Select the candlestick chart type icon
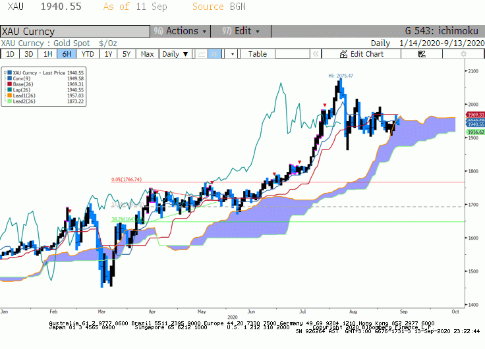The width and height of the screenshot is (485, 349). click(x=214, y=54)
